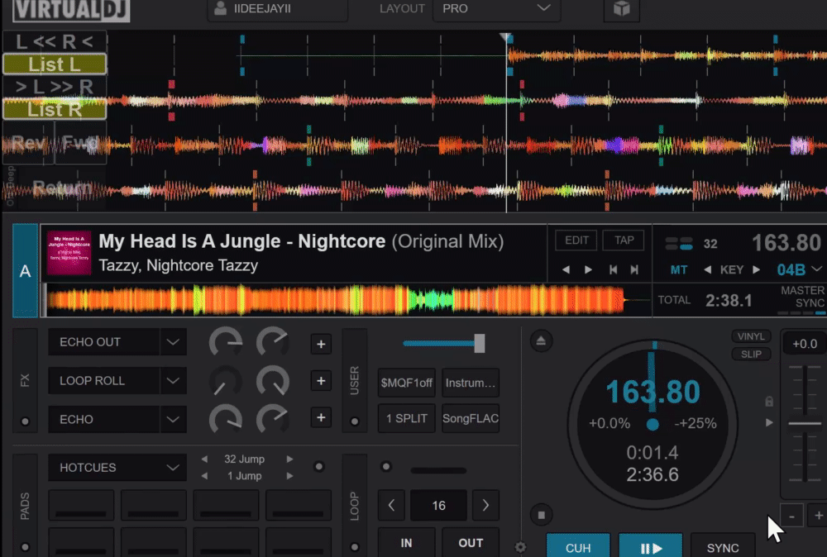Screen dimensions: 827x557
Task: Click the $MQF1off user button
Action: [x=407, y=383]
